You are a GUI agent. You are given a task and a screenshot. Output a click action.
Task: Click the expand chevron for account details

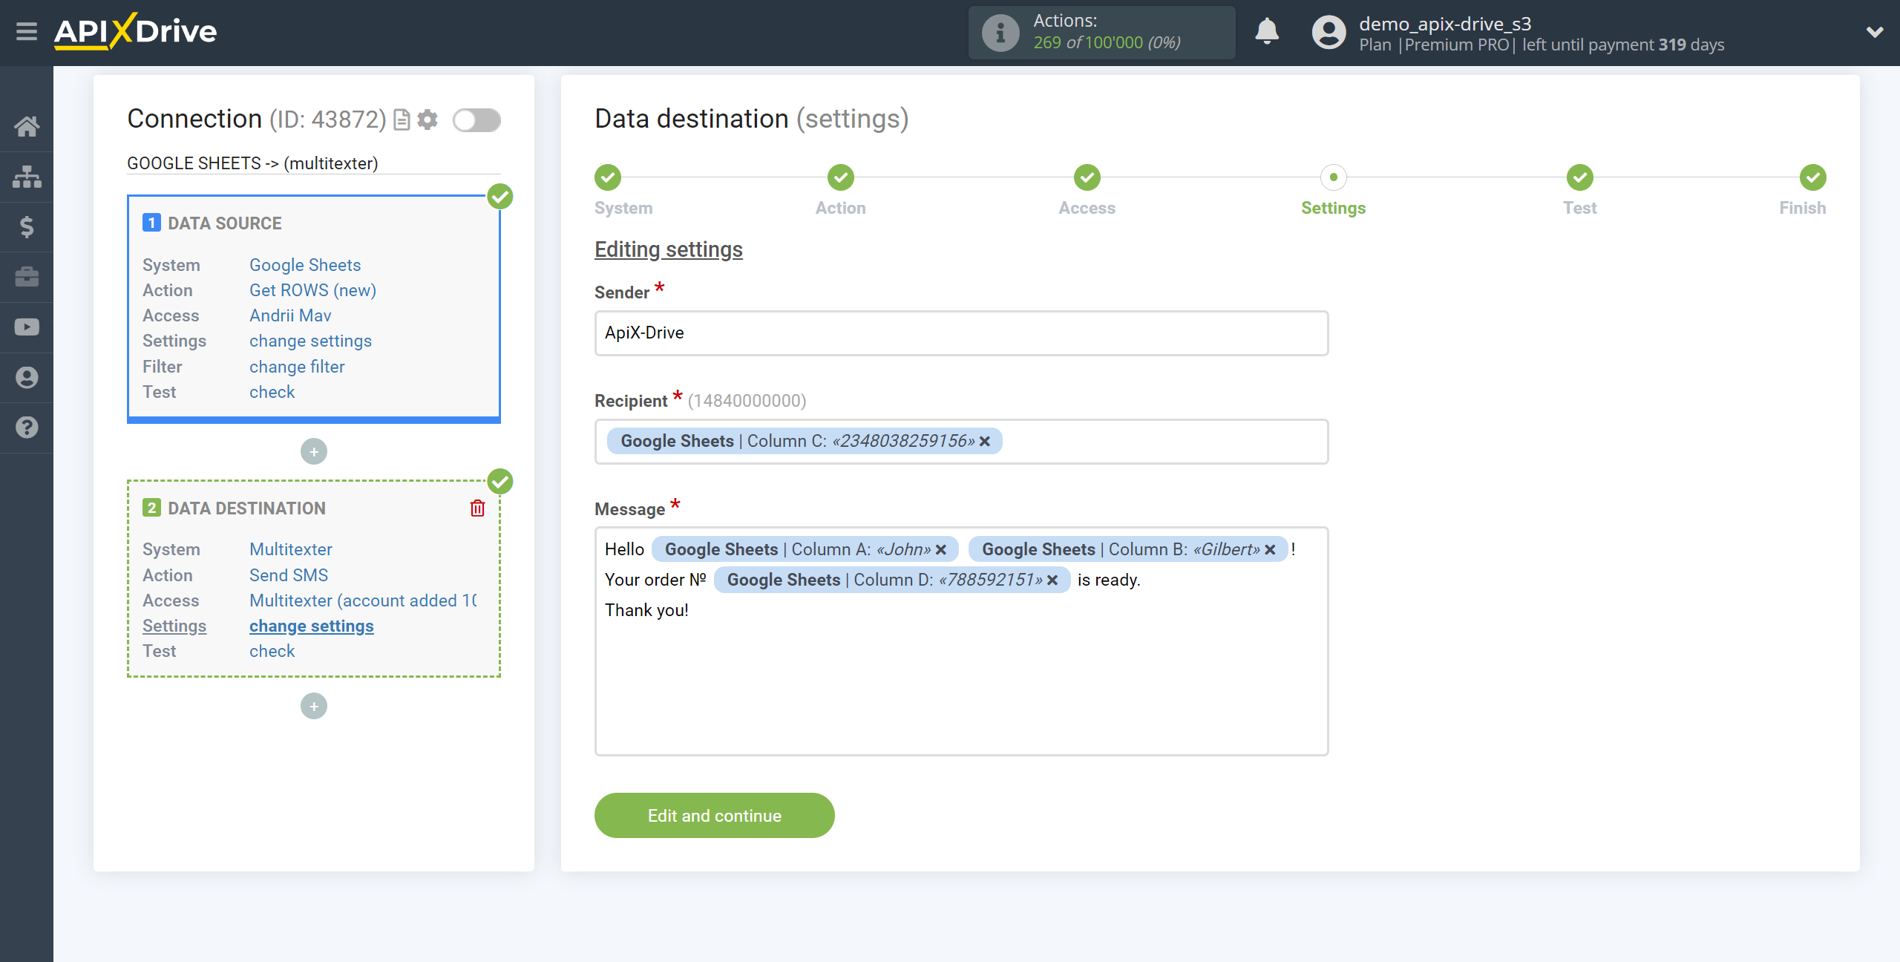click(1874, 32)
